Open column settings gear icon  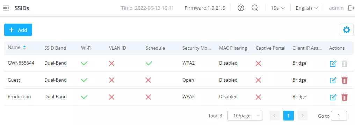click(x=346, y=30)
